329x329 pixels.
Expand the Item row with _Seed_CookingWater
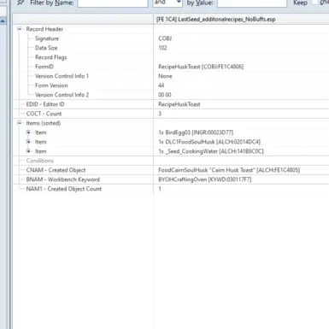28,151
